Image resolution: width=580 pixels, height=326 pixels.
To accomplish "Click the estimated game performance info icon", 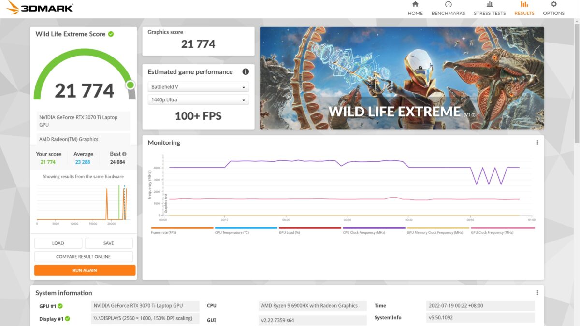I will coord(246,72).
